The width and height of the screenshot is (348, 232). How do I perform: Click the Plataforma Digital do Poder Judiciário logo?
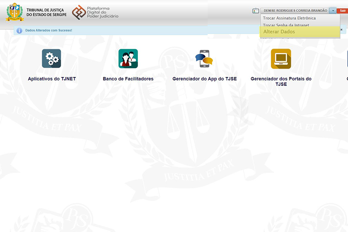click(x=95, y=12)
